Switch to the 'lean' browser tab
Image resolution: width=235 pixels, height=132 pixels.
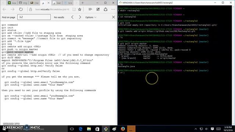coord(57,3)
